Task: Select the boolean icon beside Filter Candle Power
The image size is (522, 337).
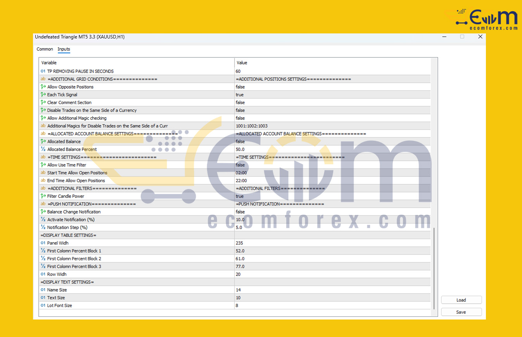Action: tap(43, 196)
